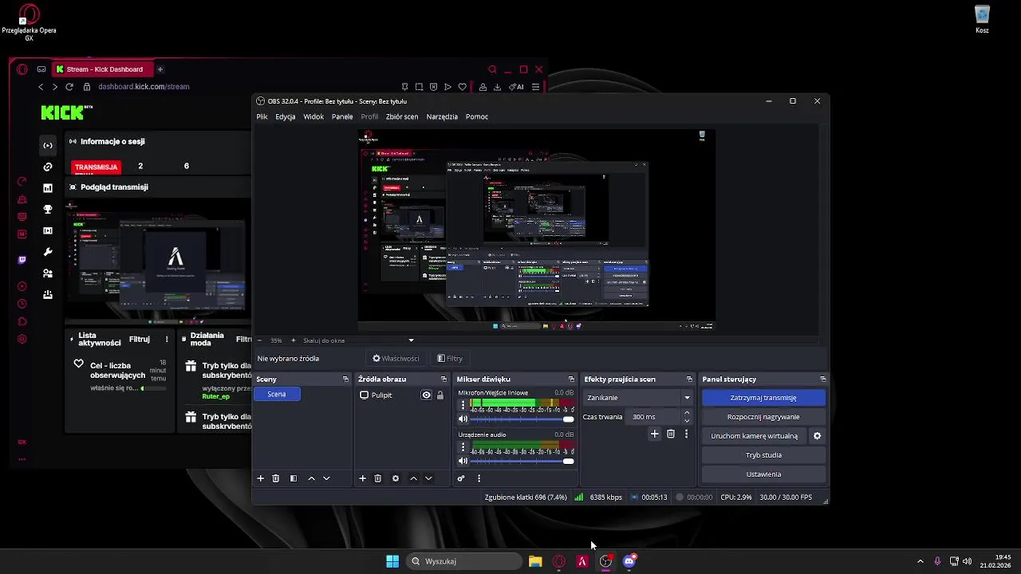Move source down in the Źródła obrazu panel
The width and height of the screenshot is (1021, 574).
tap(428, 478)
